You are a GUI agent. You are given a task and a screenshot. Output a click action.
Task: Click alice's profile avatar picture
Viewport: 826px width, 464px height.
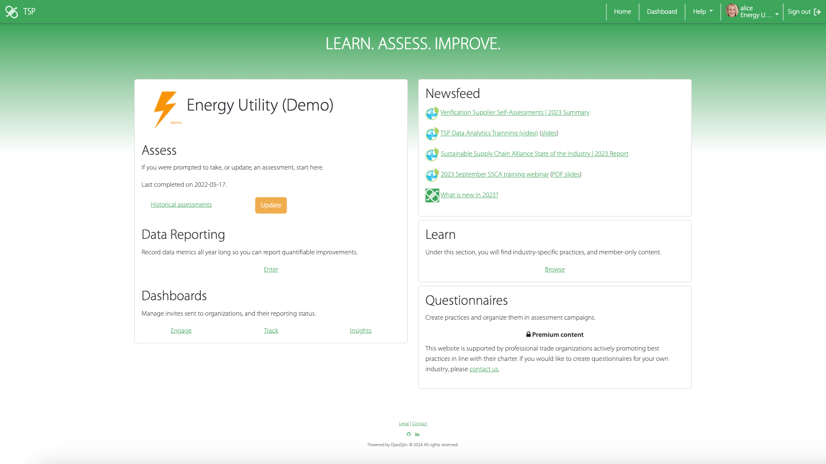click(x=732, y=11)
